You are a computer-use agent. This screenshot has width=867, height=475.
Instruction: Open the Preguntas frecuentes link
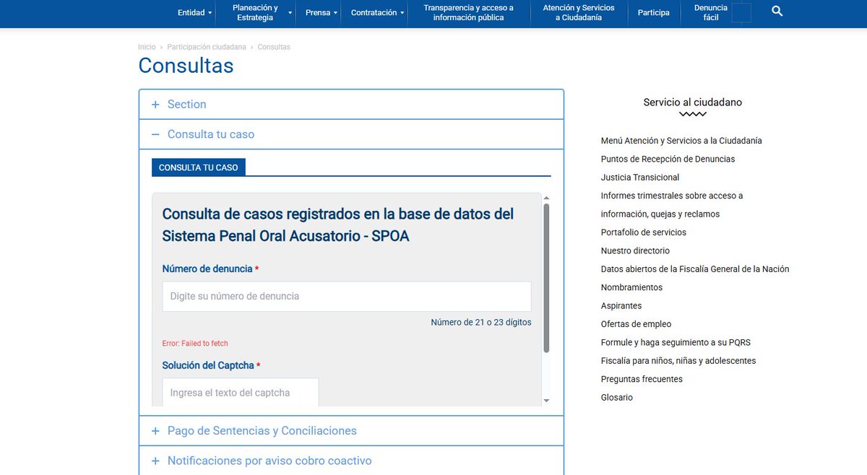pos(642,380)
